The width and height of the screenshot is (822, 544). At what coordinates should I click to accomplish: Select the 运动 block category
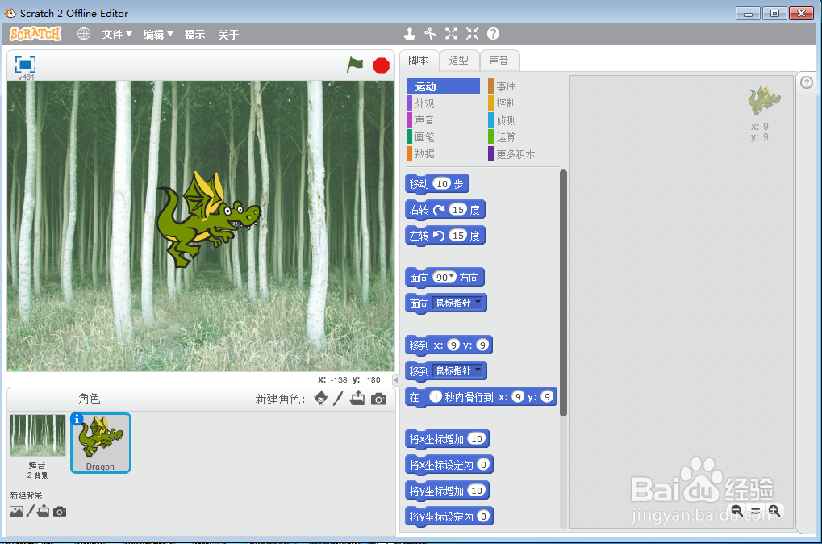[444, 86]
